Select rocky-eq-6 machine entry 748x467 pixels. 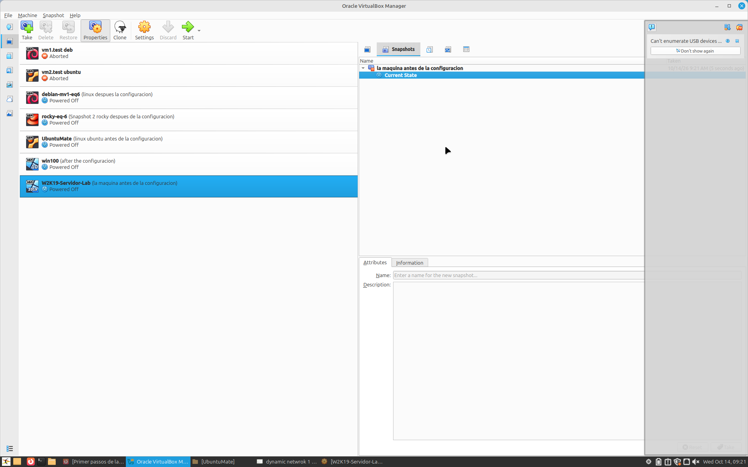(x=189, y=120)
